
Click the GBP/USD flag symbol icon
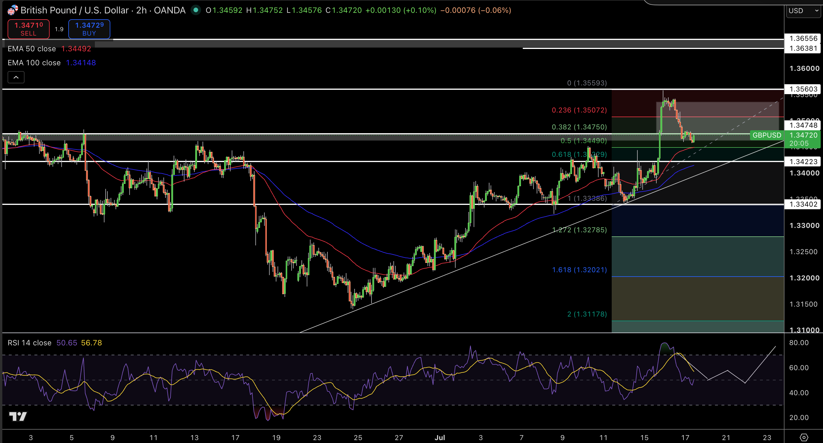tap(13, 10)
